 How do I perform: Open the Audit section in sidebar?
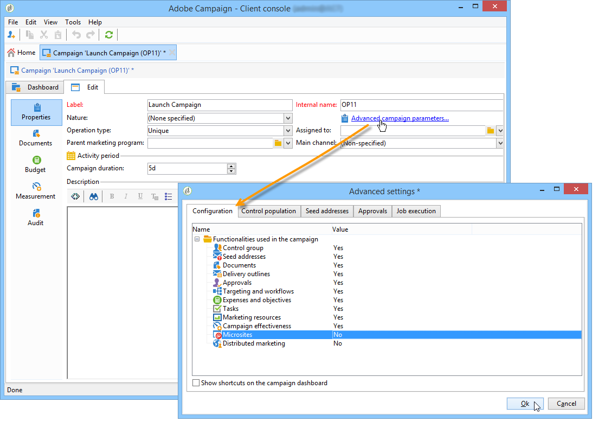pyautogui.click(x=35, y=218)
